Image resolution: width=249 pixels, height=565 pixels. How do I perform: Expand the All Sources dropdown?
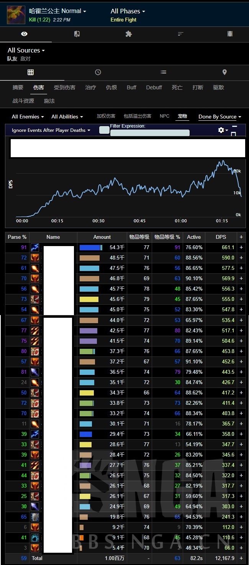[x=26, y=50]
